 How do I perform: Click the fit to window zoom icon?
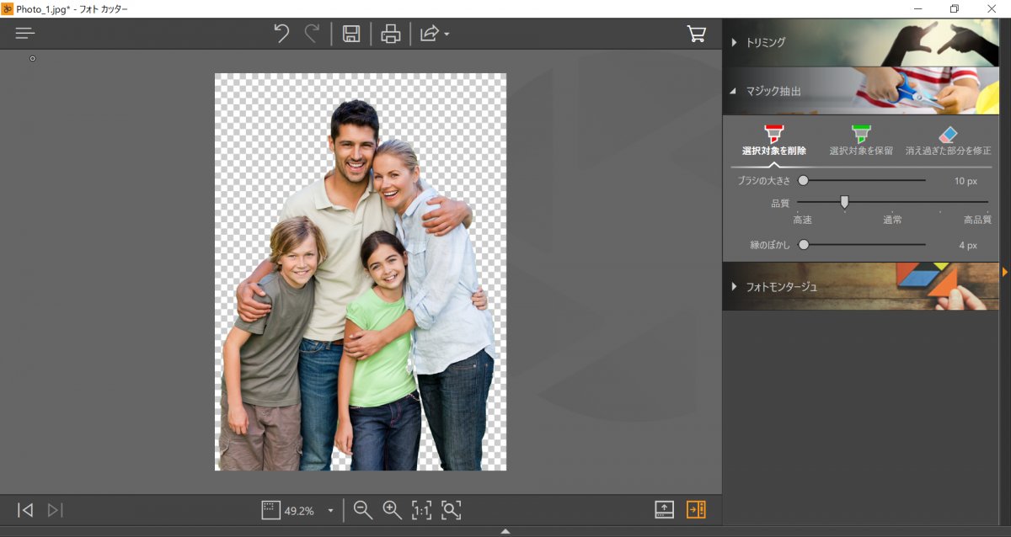coord(452,509)
